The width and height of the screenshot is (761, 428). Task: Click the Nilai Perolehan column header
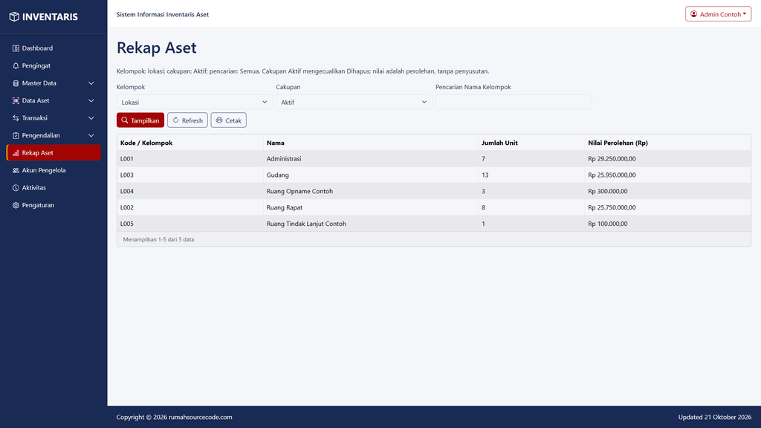pyautogui.click(x=618, y=143)
